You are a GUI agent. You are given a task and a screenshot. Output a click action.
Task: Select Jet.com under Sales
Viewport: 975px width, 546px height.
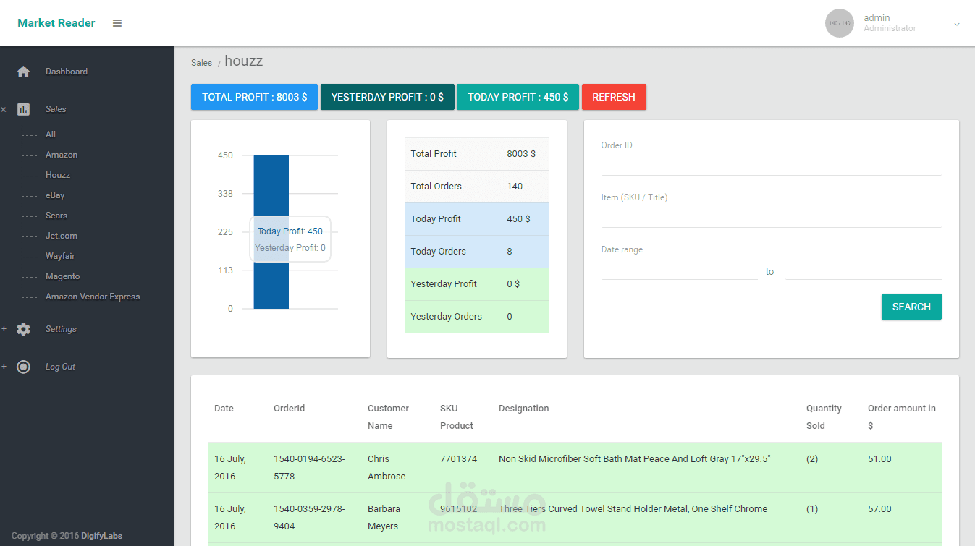tap(62, 236)
